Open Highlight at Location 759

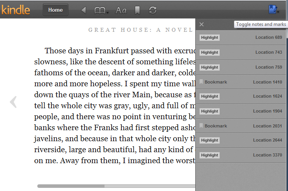(x=241, y=67)
